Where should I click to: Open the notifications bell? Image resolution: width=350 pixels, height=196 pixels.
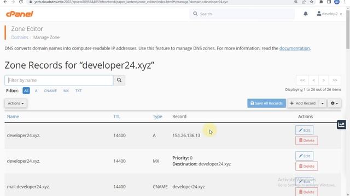(x=306, y=14)
